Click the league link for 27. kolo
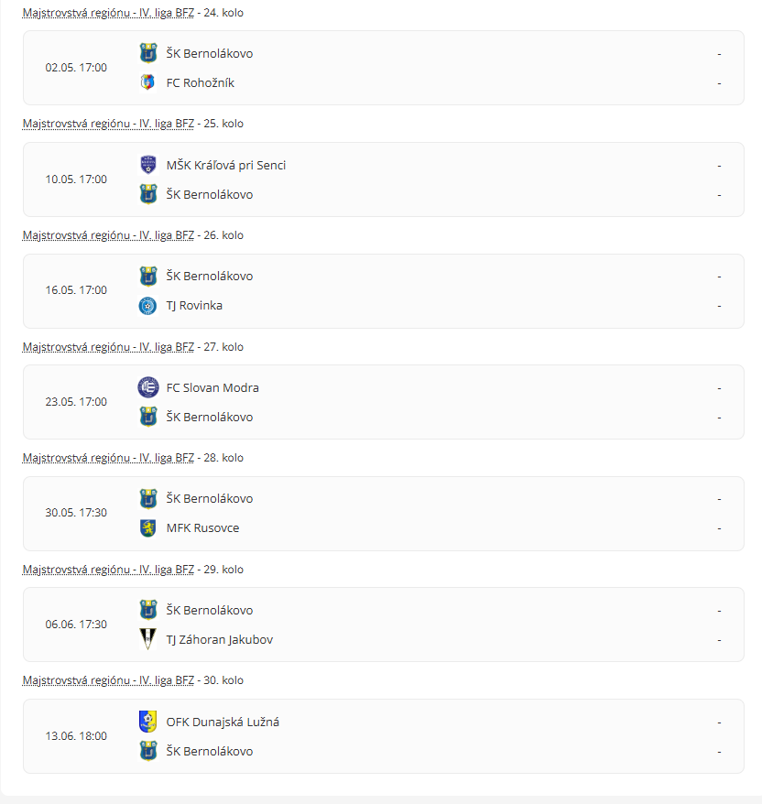 pos(108,347)
